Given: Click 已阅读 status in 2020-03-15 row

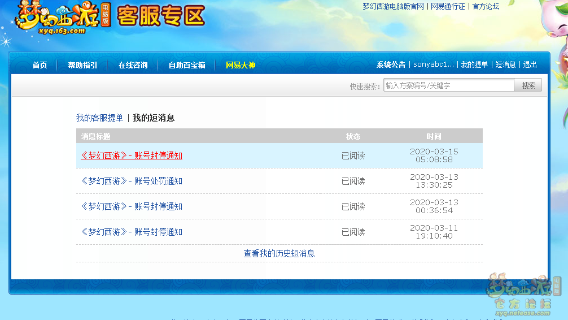Looking at the screenshot, I should 353,155.
